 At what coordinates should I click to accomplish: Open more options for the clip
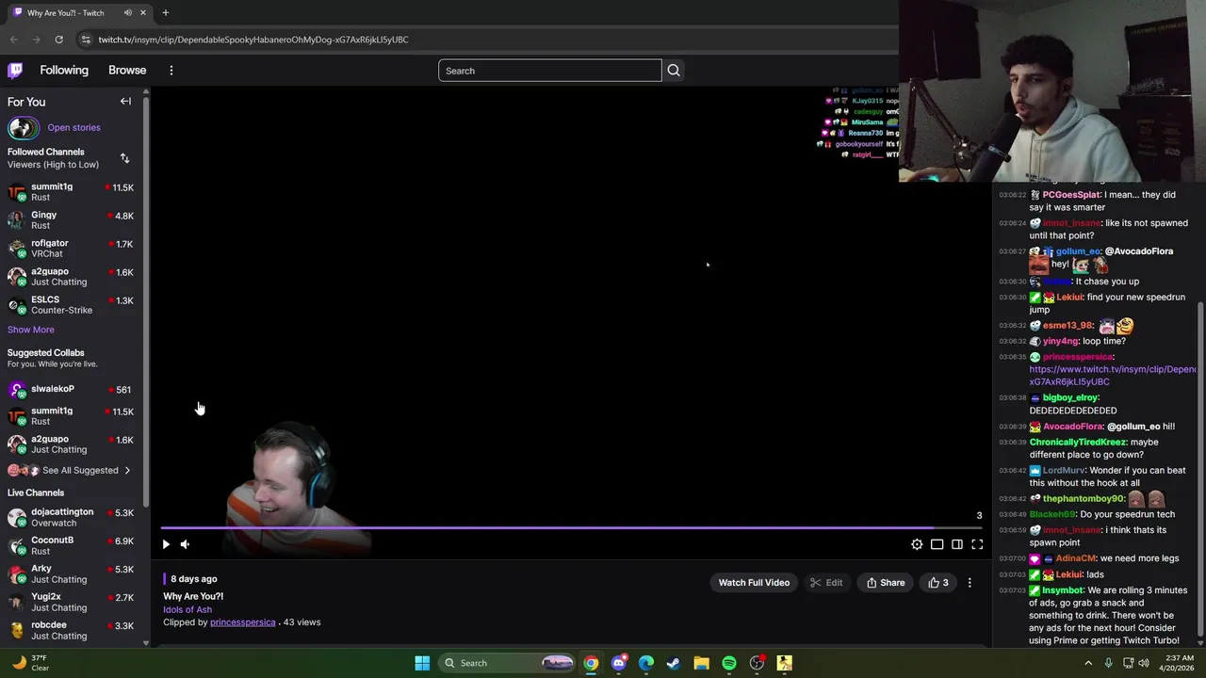pyautogui.click(x=970, y=583)
